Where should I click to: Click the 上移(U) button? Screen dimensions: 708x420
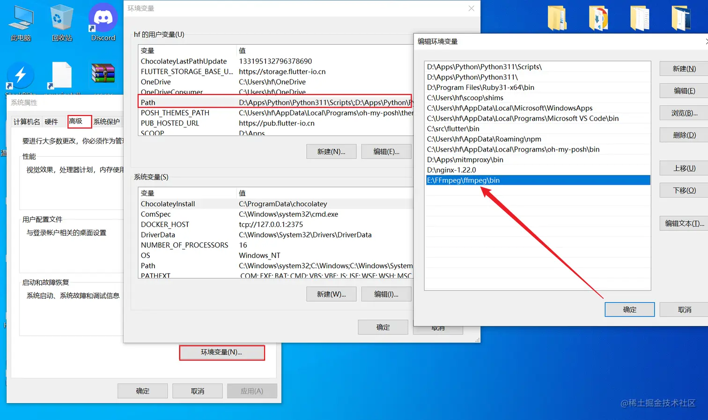click(x=684, y=168)
